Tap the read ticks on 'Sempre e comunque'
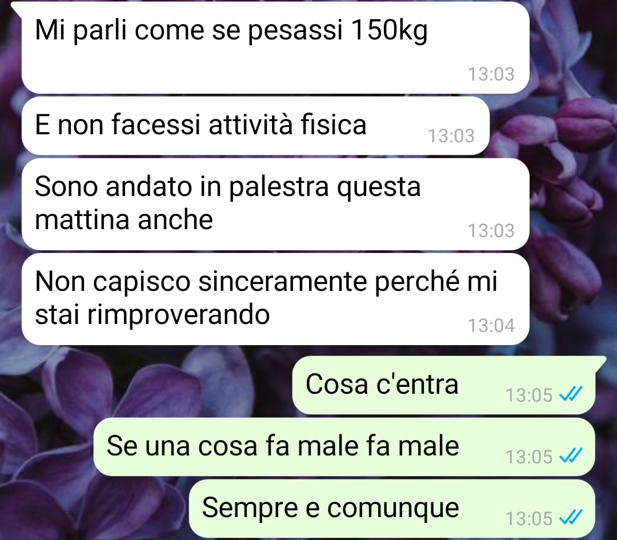 (571, 518)
